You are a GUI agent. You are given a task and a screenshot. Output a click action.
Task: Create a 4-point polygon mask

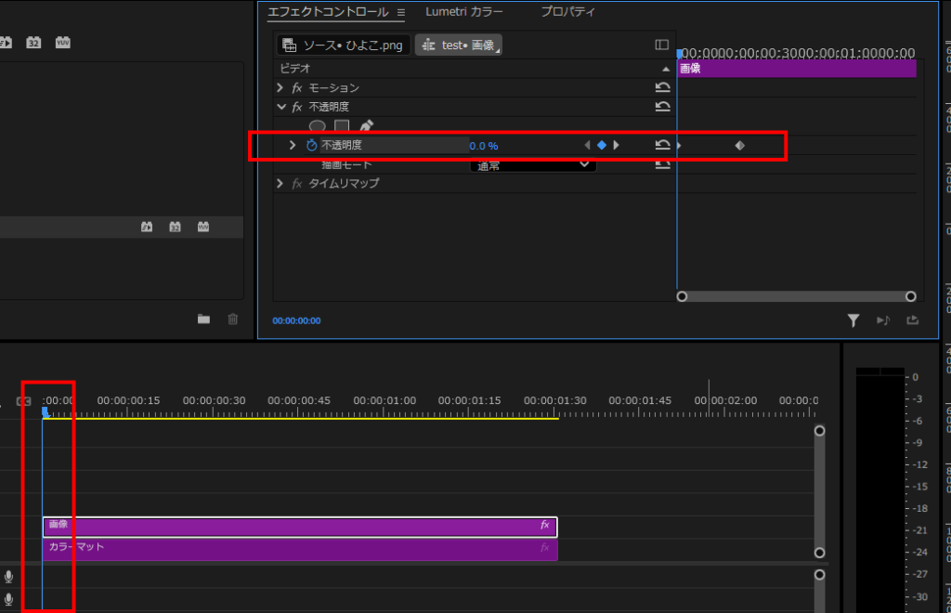[x=342, y=126]
